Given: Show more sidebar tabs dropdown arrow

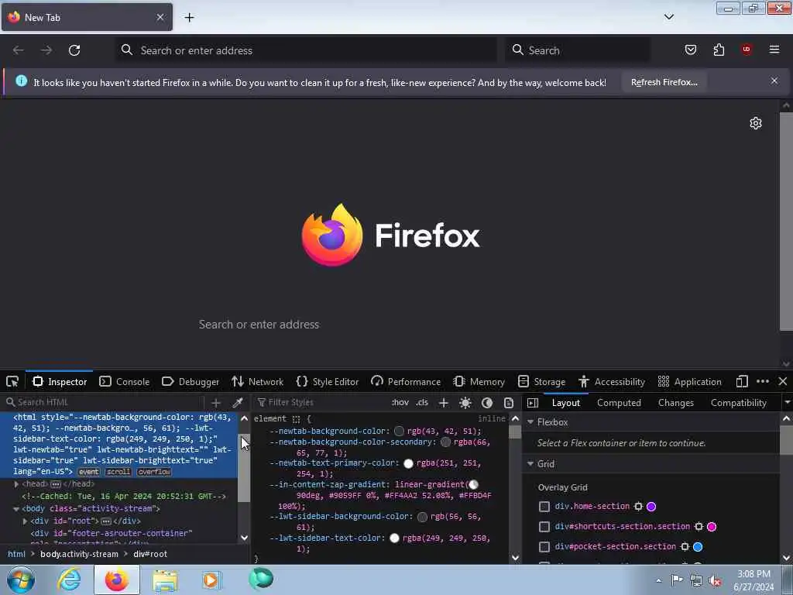Looking at the screenshot, I should coord(787,403).
